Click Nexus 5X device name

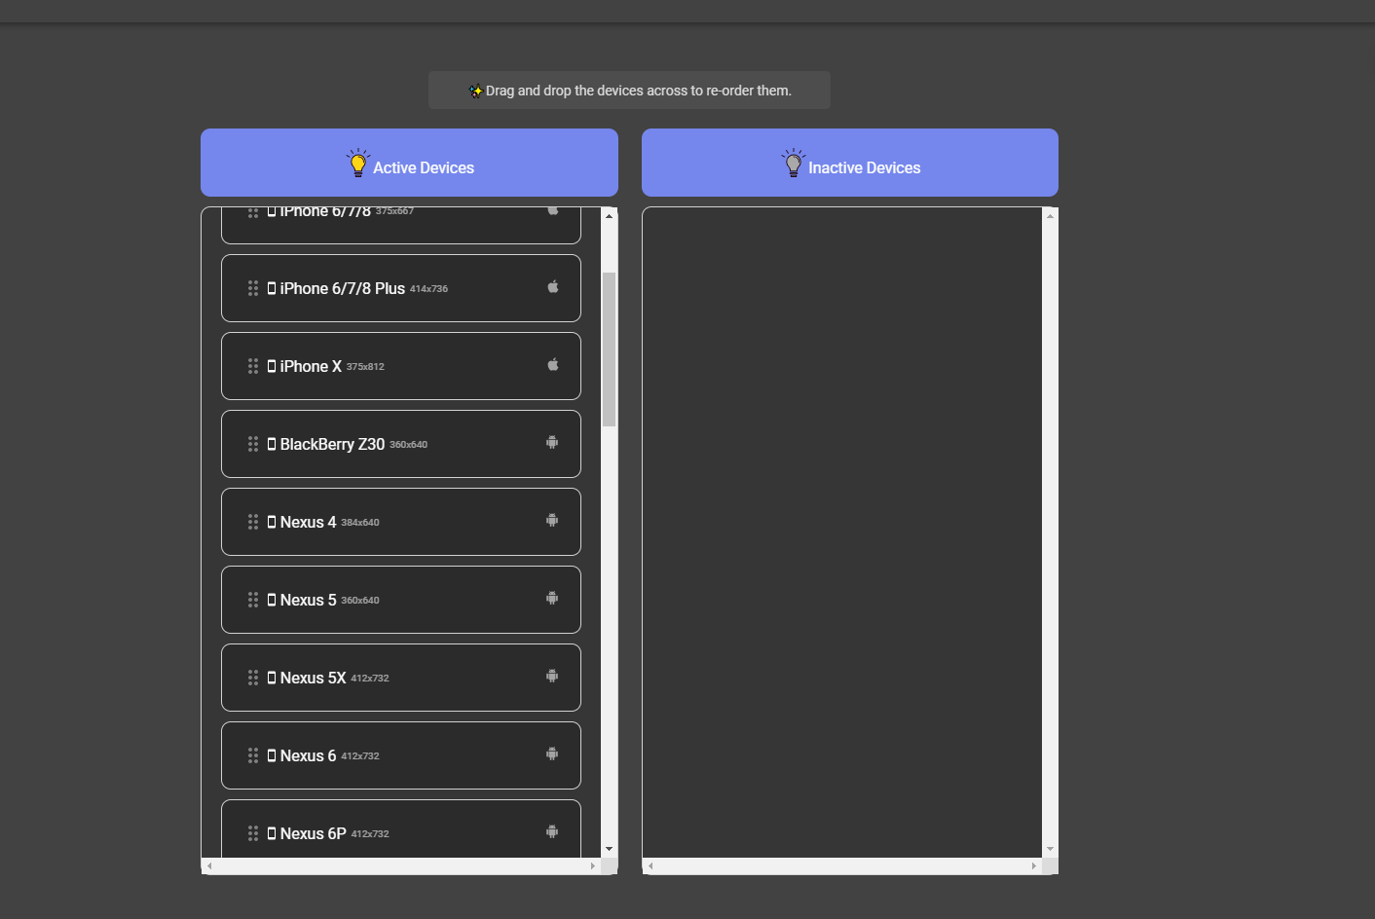click(313, 678)
